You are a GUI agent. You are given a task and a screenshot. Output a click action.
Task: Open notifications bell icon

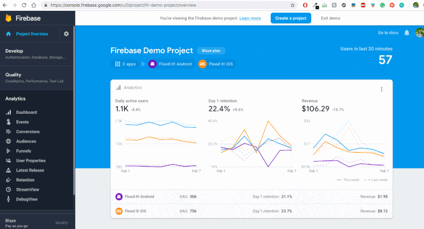(x=406, y=33)
